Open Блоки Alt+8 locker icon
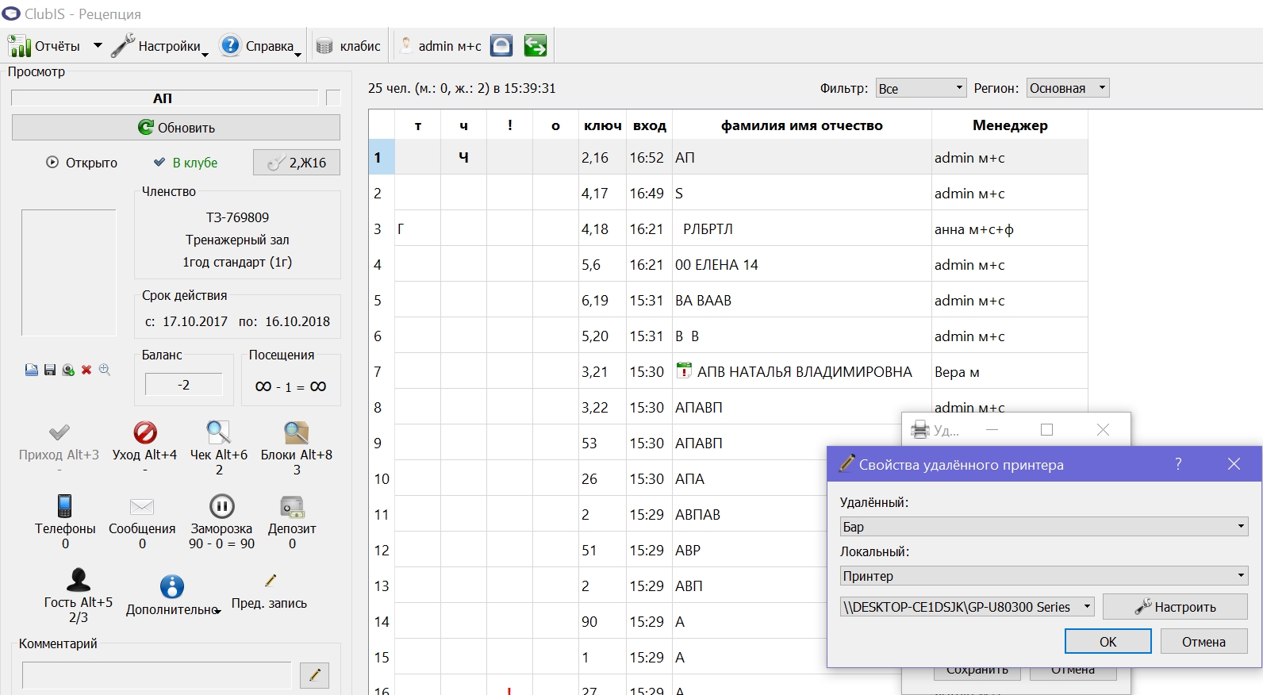 pos(296,432)
